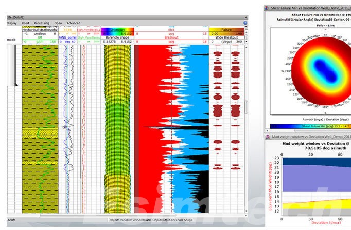Viewport: 351px width, 230px height.
Task: Select the FANG_correl curve header
Action: [x=67, y=37]
